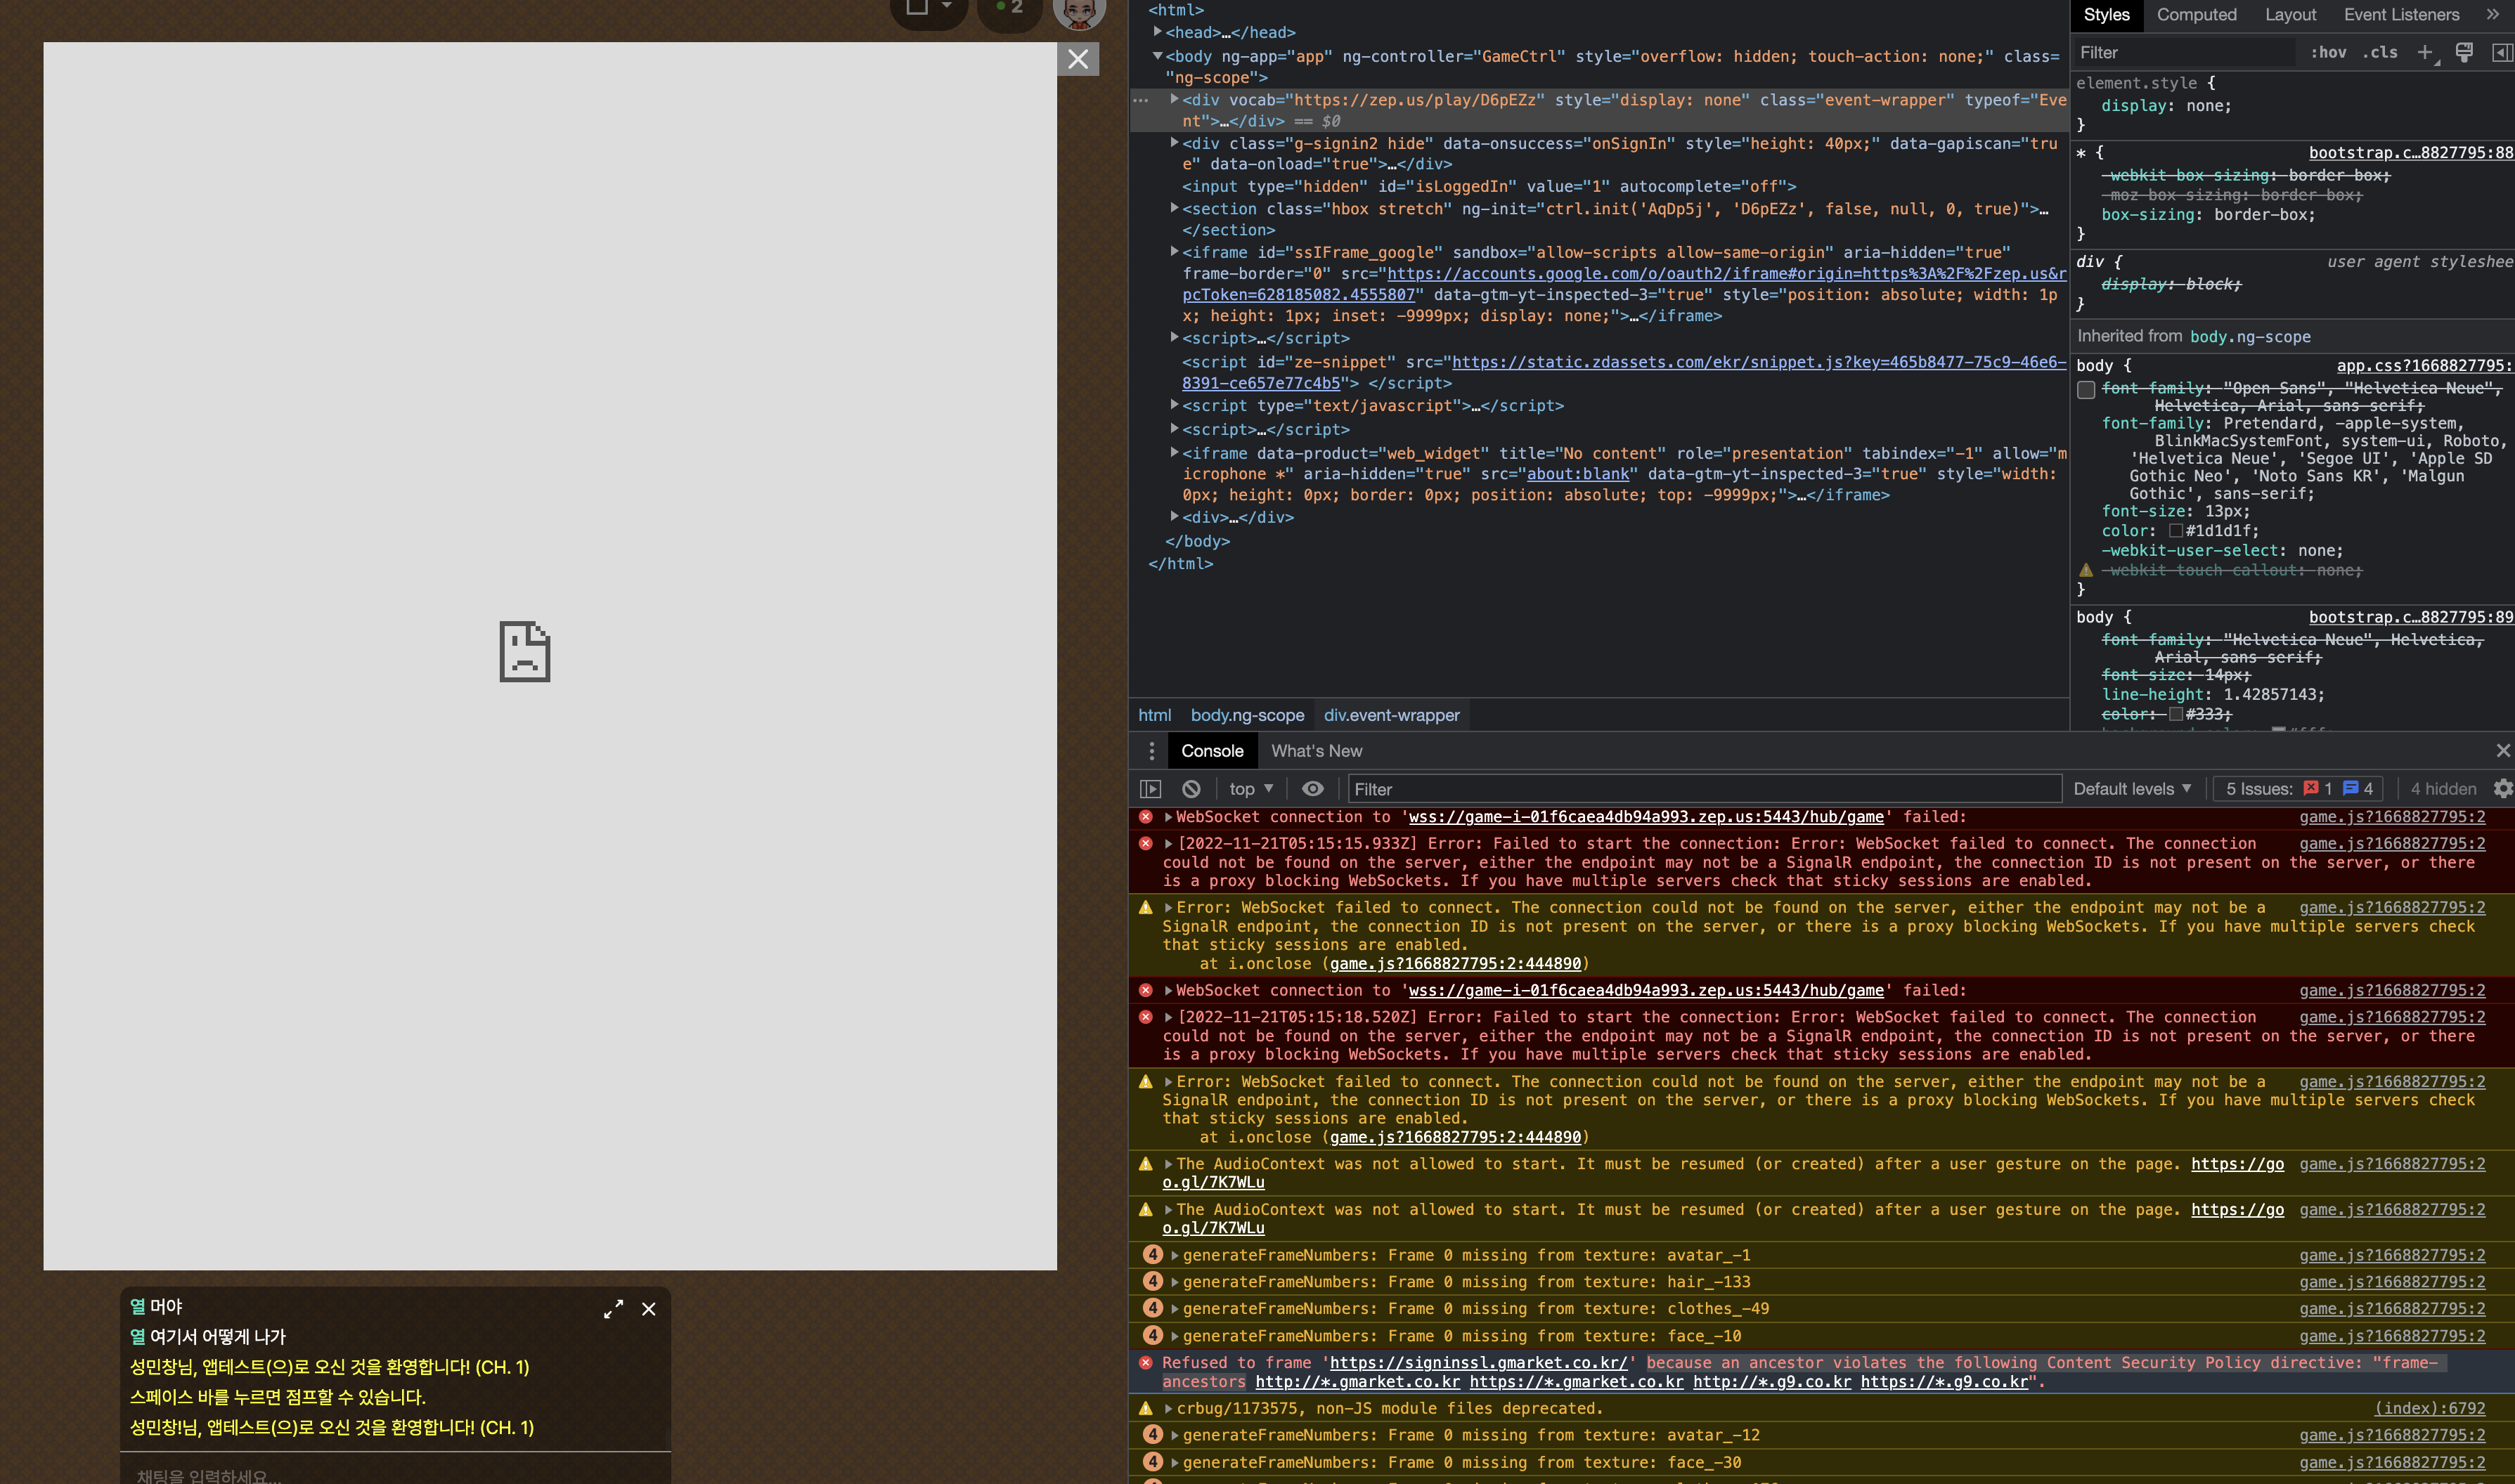Open the JavaScript context 'top' dropdown

pyautogui.click(x=1250, y=789)
